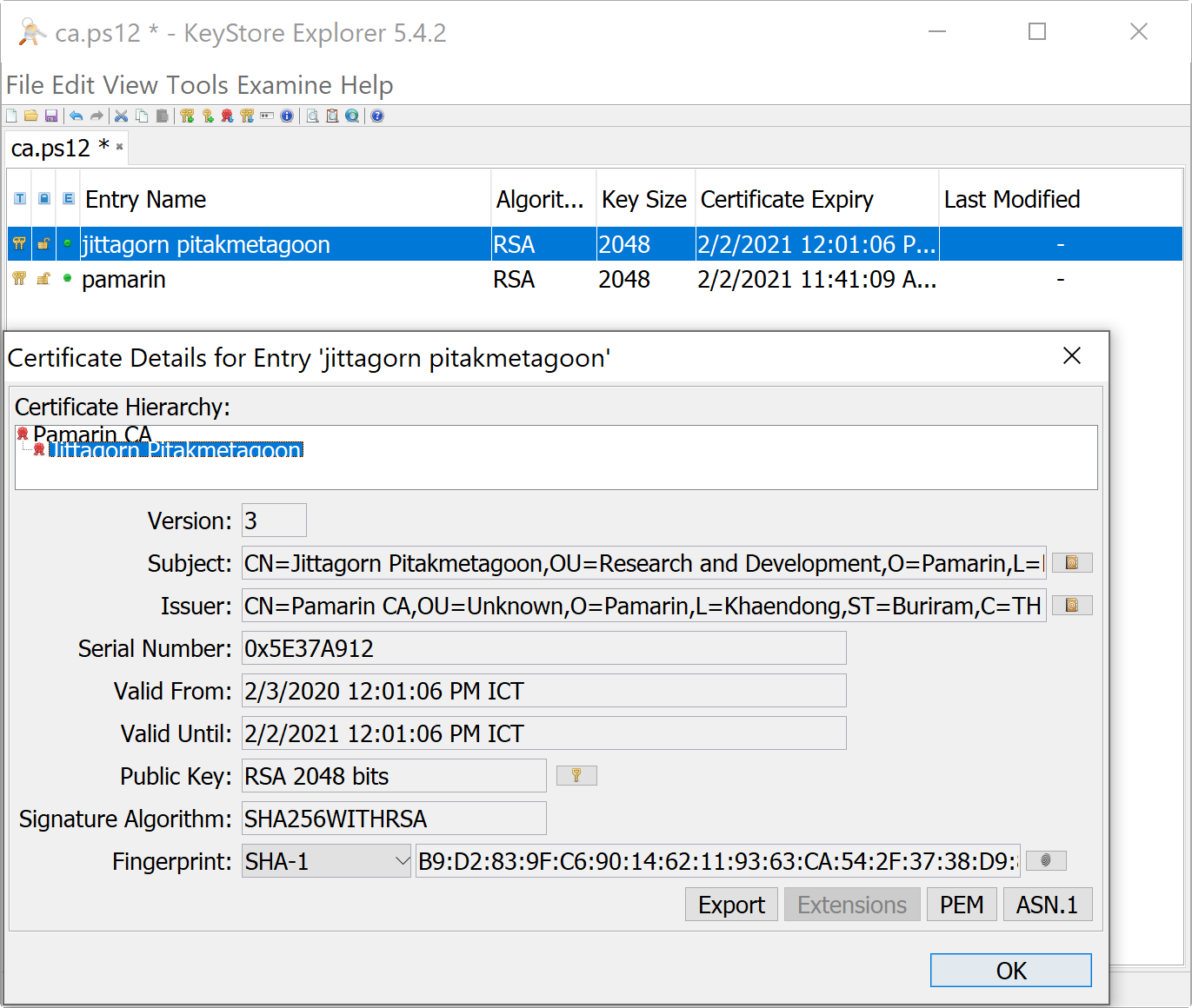Viewport: 1192px width, 1008px height.
Task: Sort by Algorithm column header
Action: [x=543, y=199]
